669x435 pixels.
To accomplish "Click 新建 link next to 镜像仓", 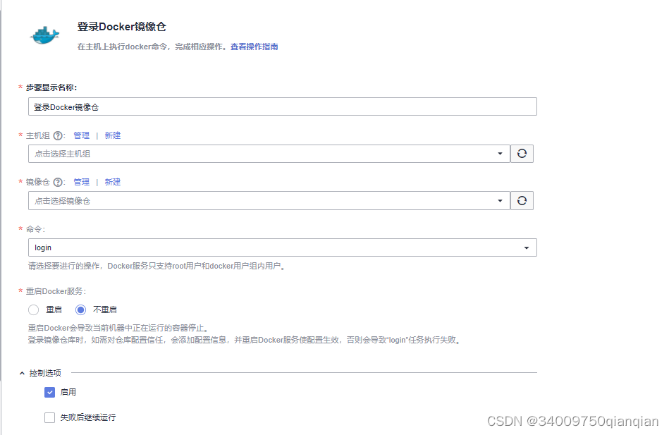I will [x=113, y=182].
